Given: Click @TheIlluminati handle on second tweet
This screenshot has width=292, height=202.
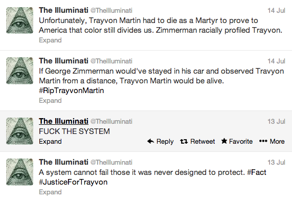Looking at the screenshot, I should click(x=111, y=61).
